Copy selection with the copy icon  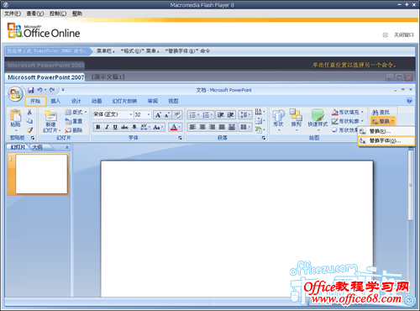pyautogui.click(x=29, y=121)
